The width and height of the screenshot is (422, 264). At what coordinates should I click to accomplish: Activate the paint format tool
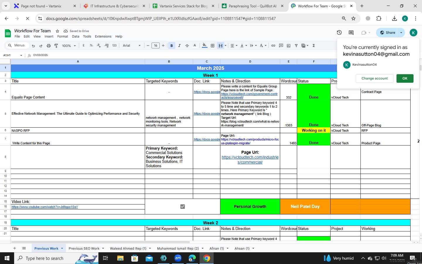[x=56, y=46]
